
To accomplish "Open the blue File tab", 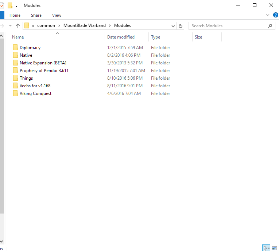I will tap(2, 15).
